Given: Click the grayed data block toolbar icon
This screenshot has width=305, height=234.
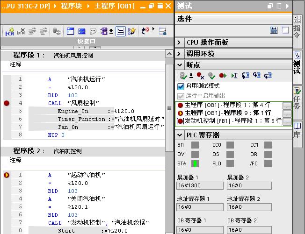Looking at the screenshot, I should [57, 31].
